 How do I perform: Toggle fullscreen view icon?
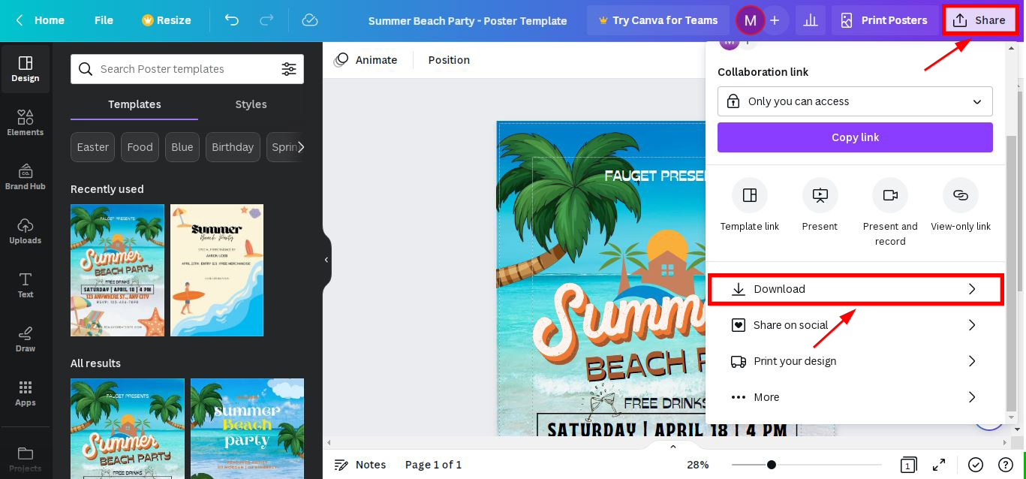click(x=939, y=465)
